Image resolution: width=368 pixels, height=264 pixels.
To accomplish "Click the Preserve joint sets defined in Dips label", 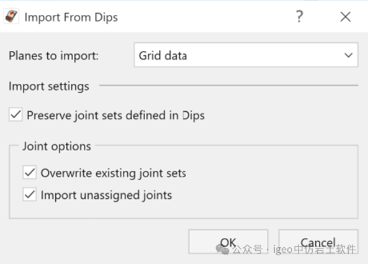I will [115, 116].
